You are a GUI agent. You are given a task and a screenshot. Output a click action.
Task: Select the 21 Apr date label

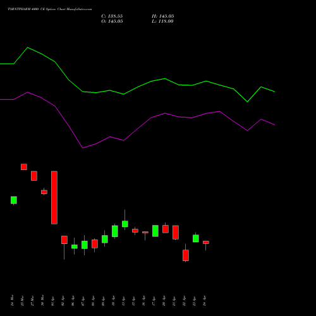(x=174, y=301)
